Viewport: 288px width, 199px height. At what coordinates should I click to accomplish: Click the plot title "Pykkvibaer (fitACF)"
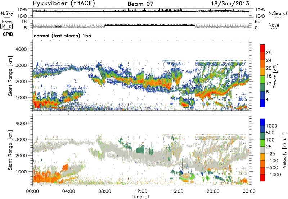click(64, 4)
